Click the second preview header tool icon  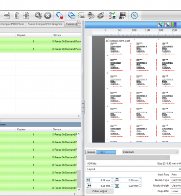point(167,25)
